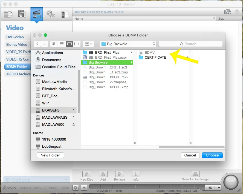Select VIDEO_TS Compilation format option

tap(18, 59)
